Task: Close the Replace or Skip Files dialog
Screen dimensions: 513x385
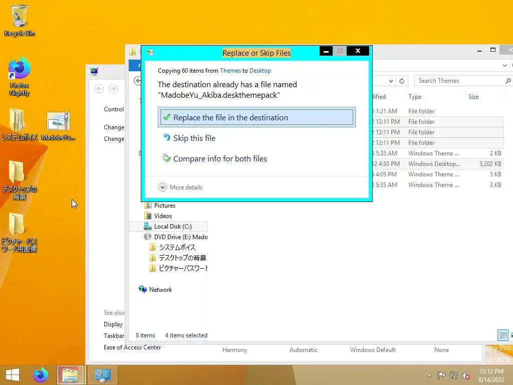Action: pyautogui.click(x=358, y=51)
